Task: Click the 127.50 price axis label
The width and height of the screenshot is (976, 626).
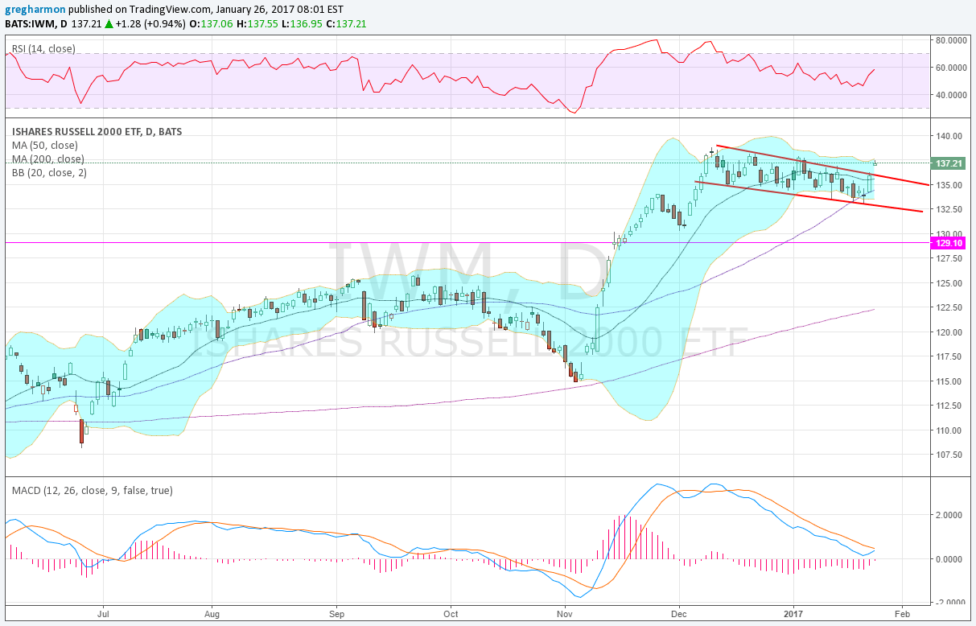Action: tap(950, 258)
